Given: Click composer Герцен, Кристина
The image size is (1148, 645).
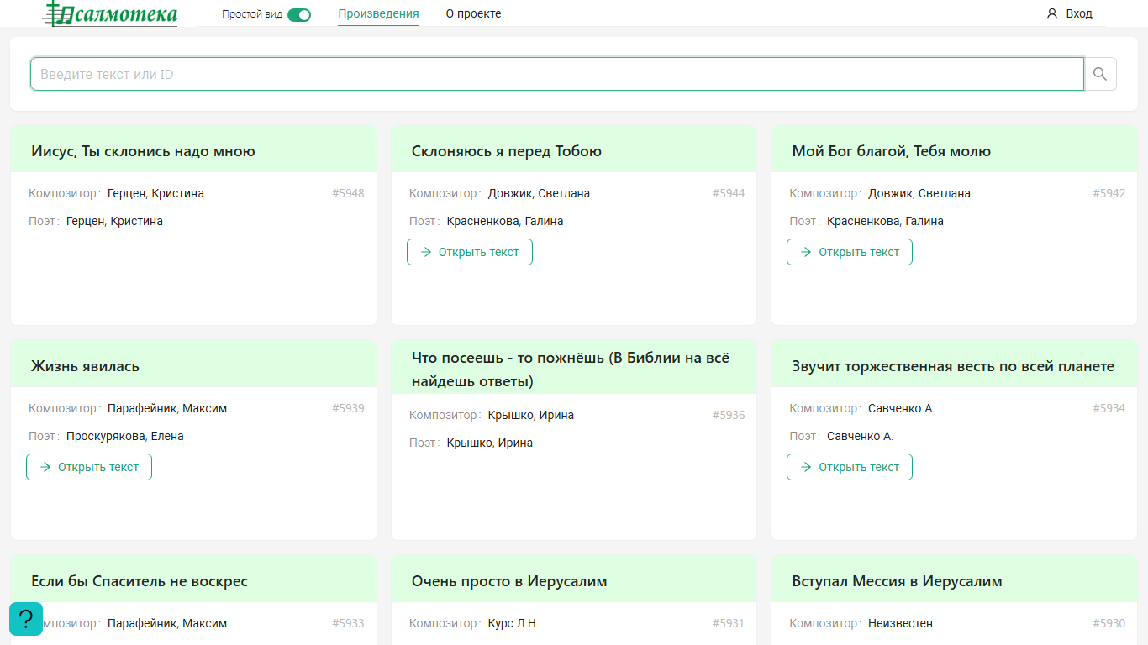Looking at the screenshot, I should 155,193.
